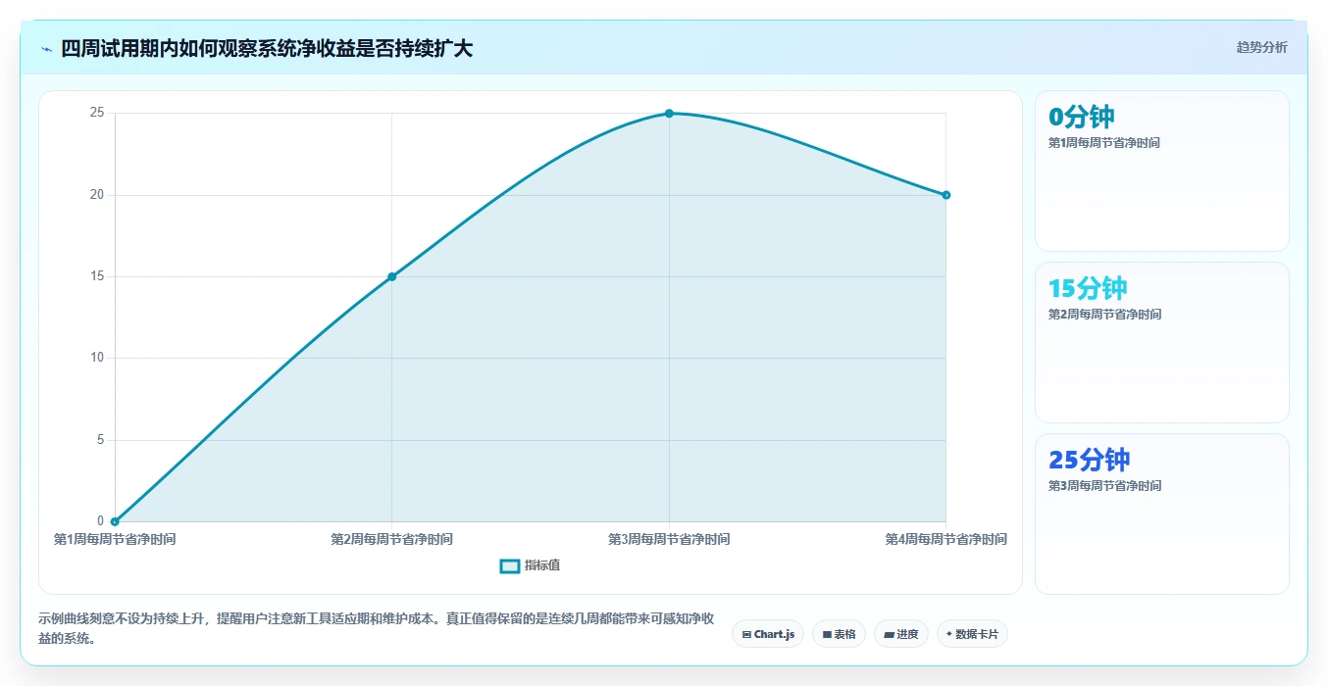
Task: Click the 第3周每周节省净时间 axis label
Action: [x=669, y=539]
